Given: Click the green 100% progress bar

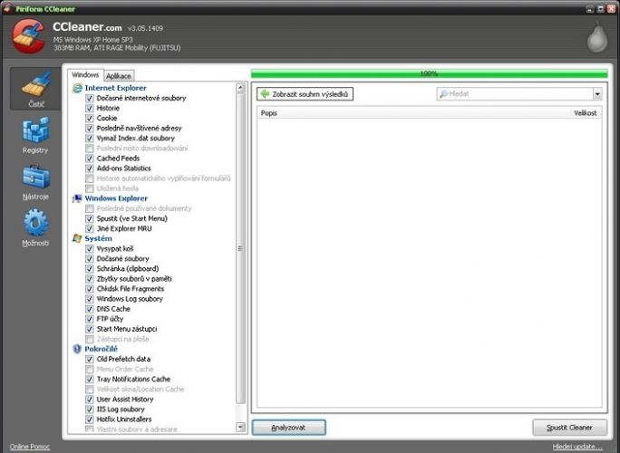Looking at the screenshot, I should tap(429, 73).
